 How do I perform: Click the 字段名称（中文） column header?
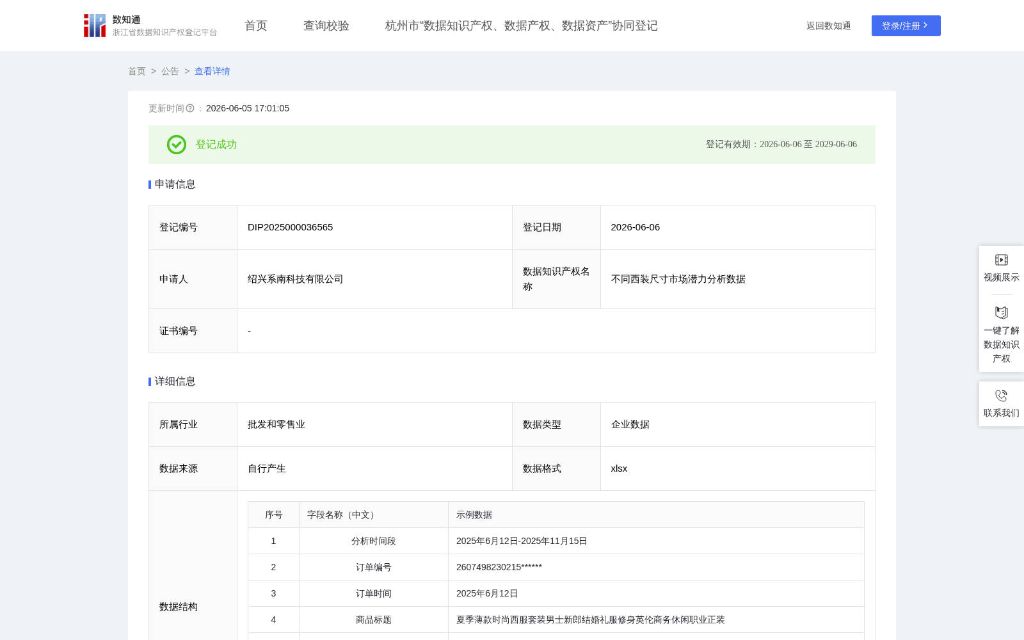pos(374,515)
